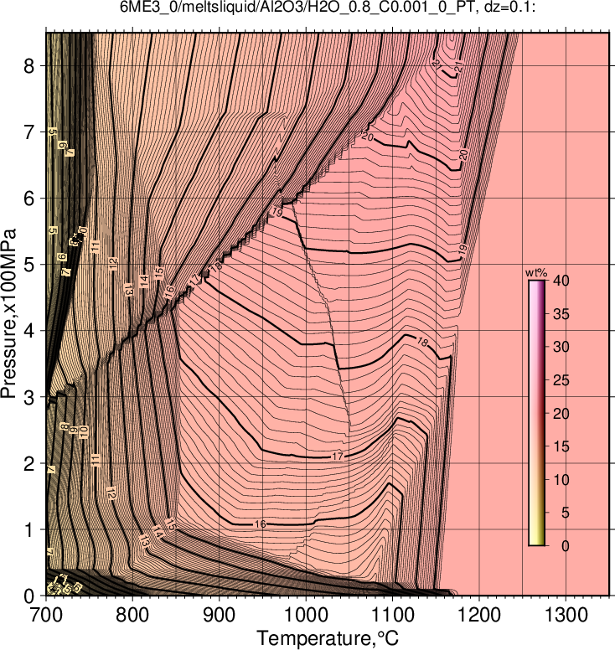Click the 3 tick label on pressure axis
The width and height of the screenshot is (615, 650).
pyautogui.click(x=29, y=397)
